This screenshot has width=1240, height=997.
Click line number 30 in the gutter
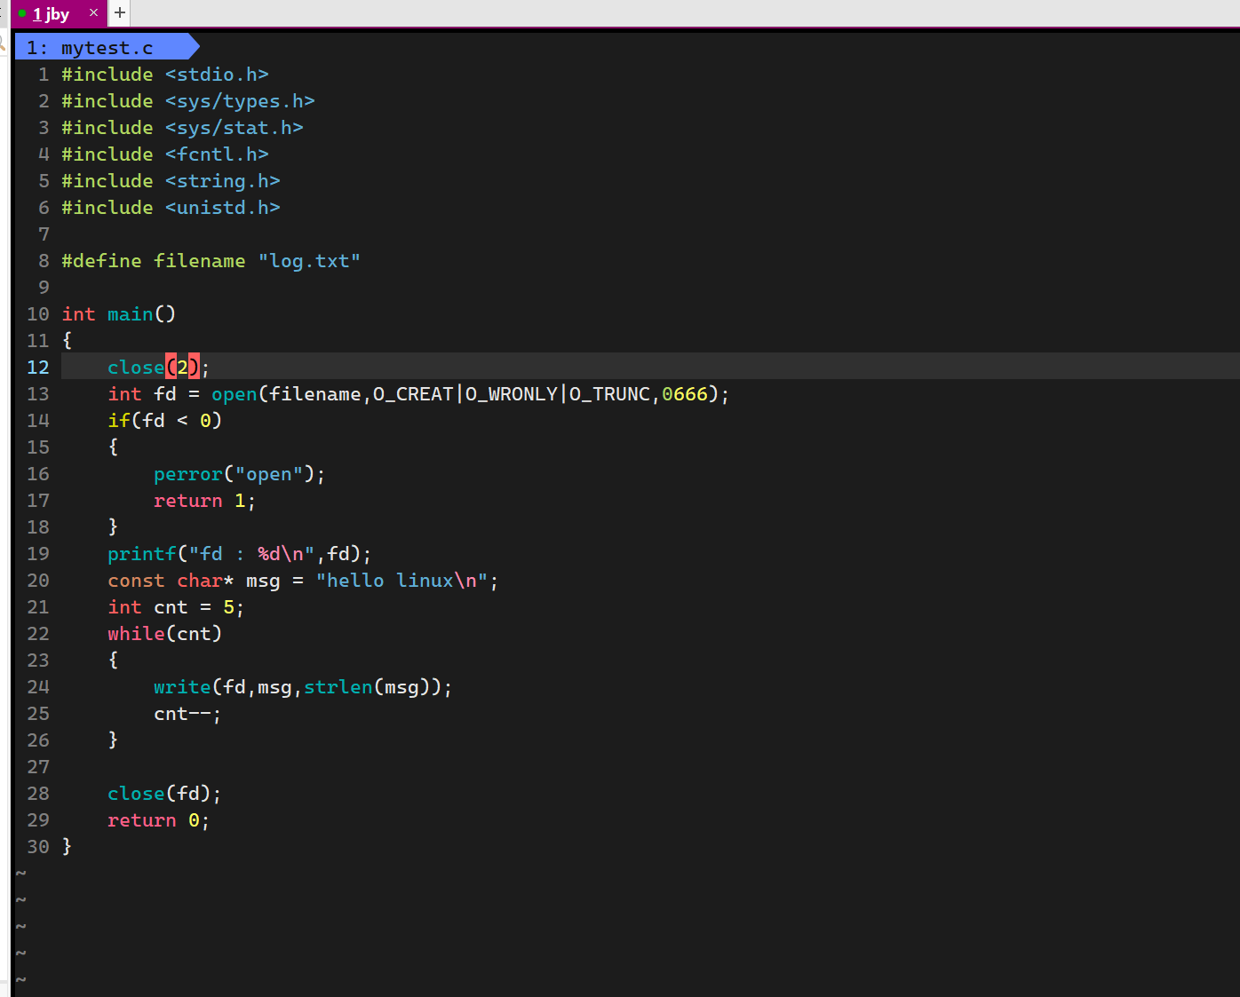38,847
